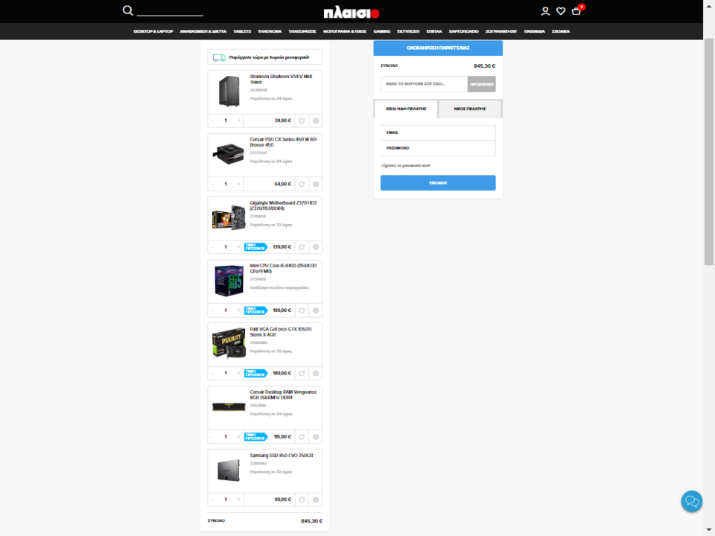This screenshot has width=715, height=536.
Task: Open the Gaming menu
Action: [381, 31]
